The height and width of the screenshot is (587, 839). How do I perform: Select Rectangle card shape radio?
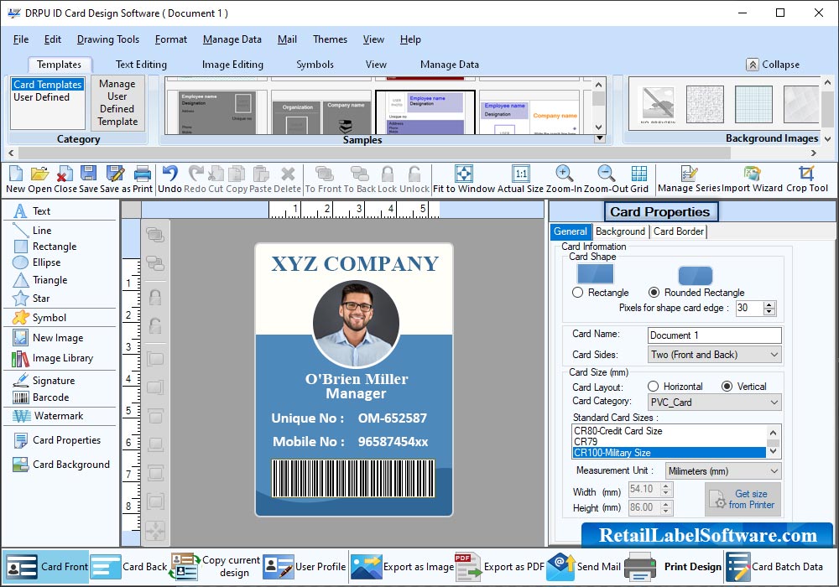coord(577,293)
